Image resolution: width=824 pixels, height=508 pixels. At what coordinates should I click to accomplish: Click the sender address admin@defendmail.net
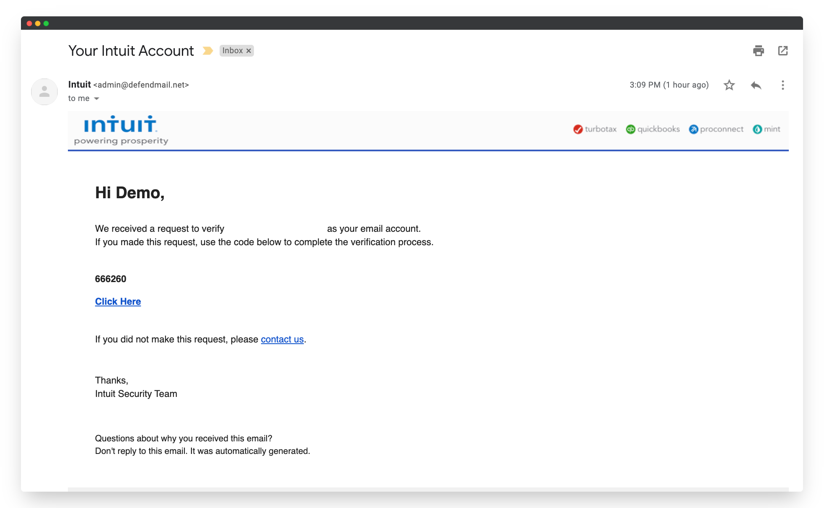[x=141, y=85]
